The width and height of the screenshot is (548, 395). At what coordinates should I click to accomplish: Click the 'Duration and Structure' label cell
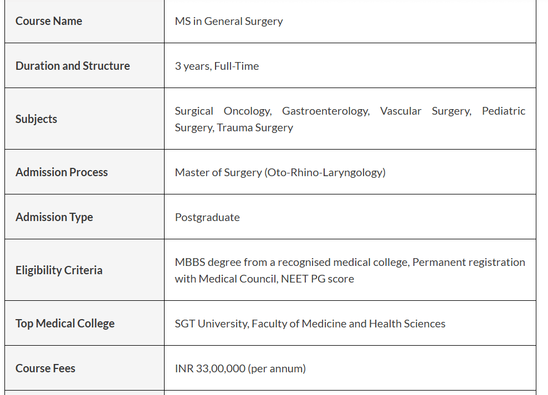[x=73, y=66]
